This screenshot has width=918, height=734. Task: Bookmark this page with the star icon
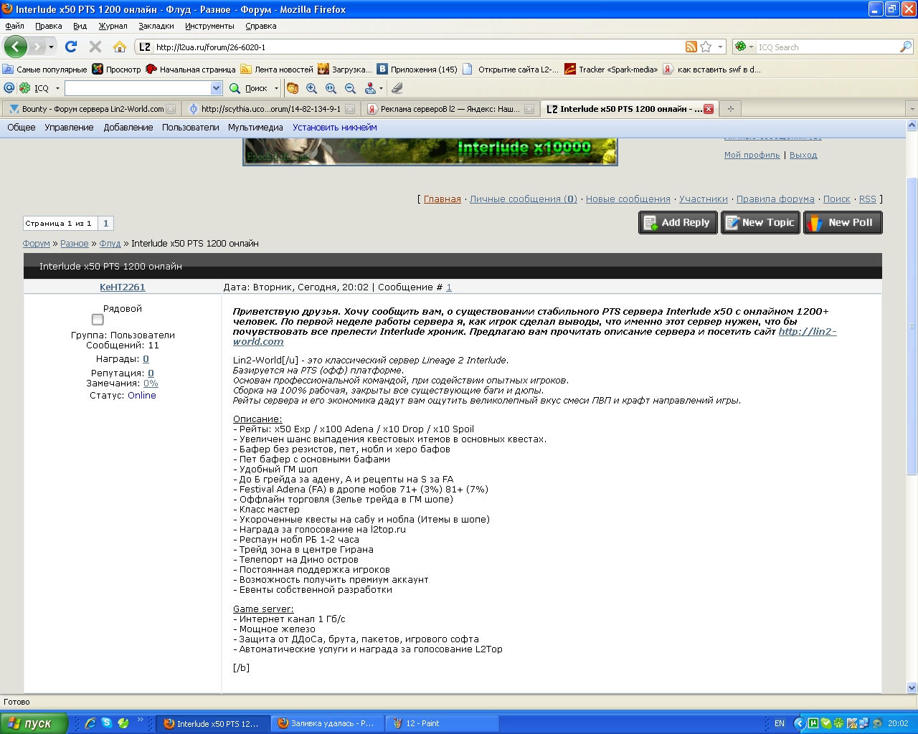(x=706, y=47)
